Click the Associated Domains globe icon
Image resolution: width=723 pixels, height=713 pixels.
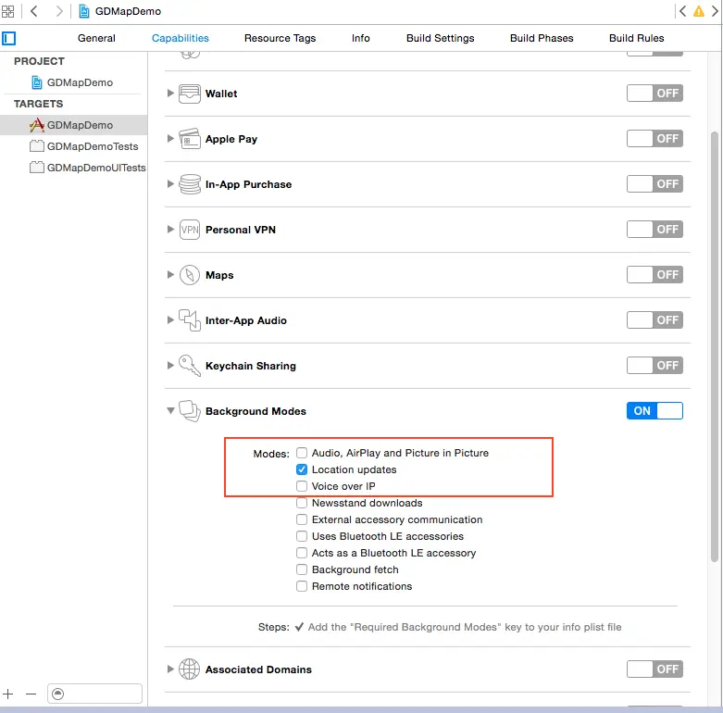coord(190,669)
